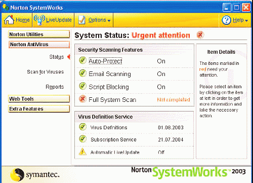Open Reports in the sidebar
The height and width of the screenshot is (183, 253).
pyautogui.click(x=55, y=87)
